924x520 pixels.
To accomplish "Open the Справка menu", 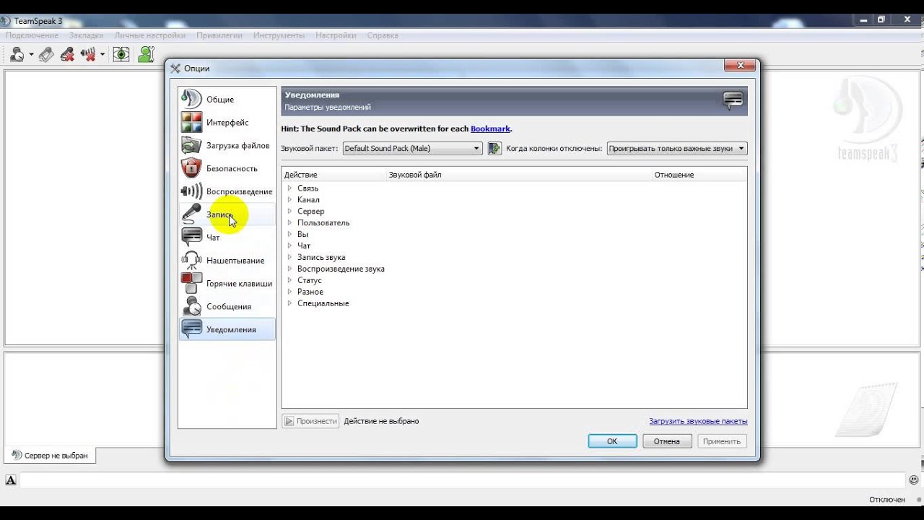I will click(383, 35).
